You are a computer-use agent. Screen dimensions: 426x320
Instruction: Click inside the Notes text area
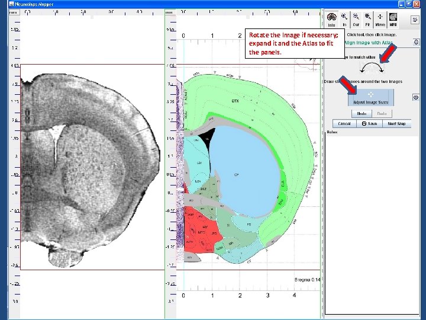point(372,225)
